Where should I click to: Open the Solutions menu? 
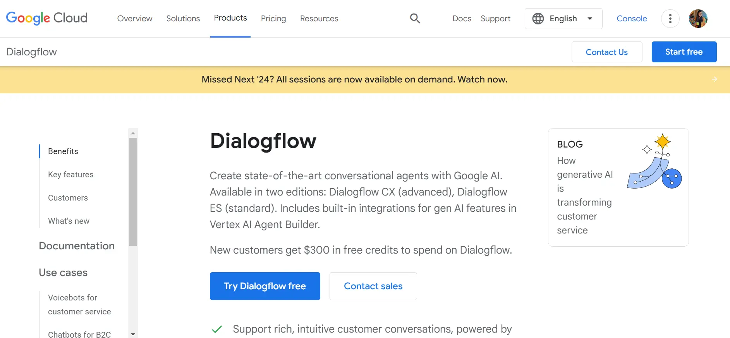pyautogui.click(x=183, y=19)
